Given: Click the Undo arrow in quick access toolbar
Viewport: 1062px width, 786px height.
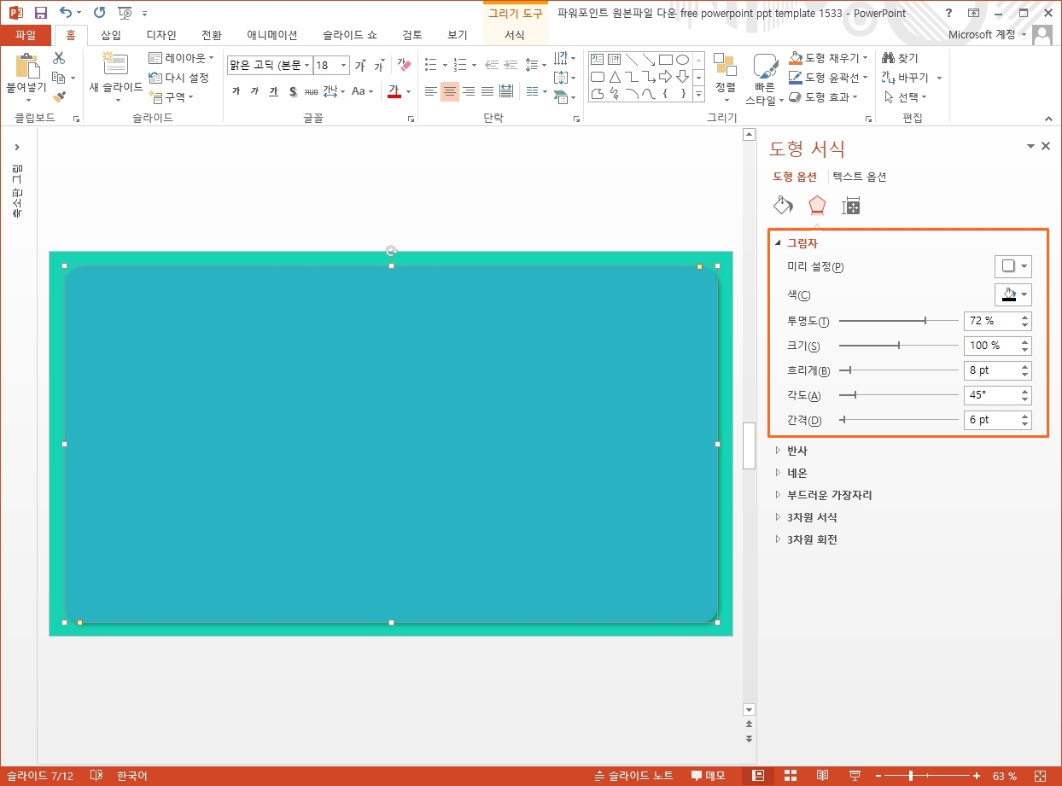Looking at the screenshot, I should click(66, 13).
